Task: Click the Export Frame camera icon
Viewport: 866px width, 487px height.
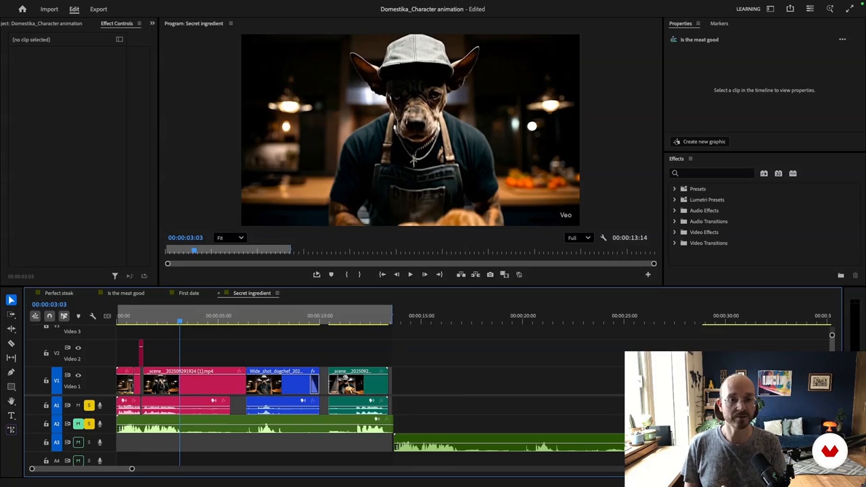Action: click(x=490, y=275)
